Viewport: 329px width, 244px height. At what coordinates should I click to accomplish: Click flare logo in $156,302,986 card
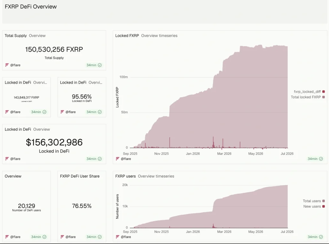pyautogui.click(x=7, y=159)
